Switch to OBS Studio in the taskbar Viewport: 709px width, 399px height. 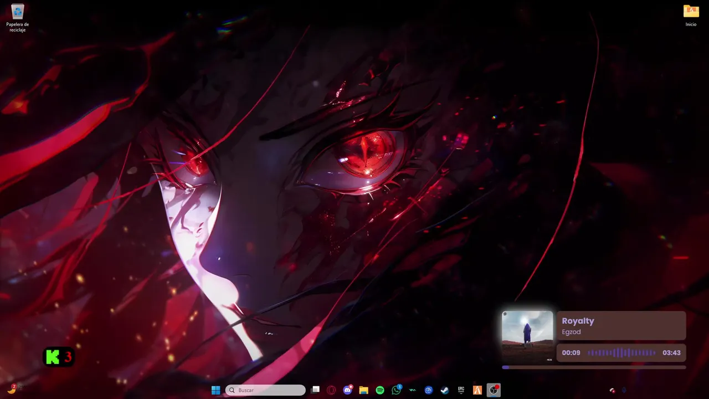(493, 390)
